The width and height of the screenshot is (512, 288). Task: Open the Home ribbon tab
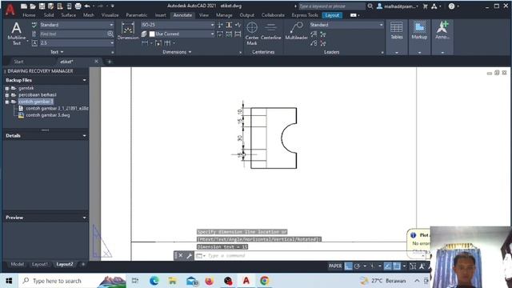(x=29, y=15)
